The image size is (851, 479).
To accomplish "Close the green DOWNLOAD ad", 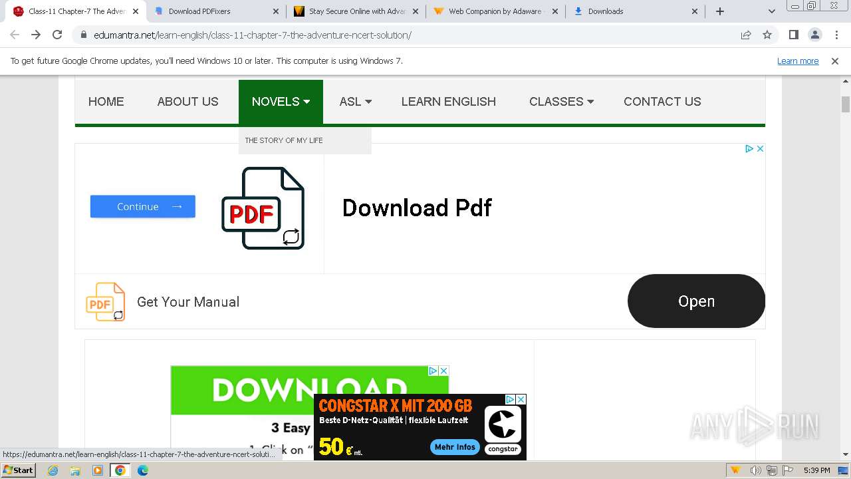I will click(x=444, y=371).
